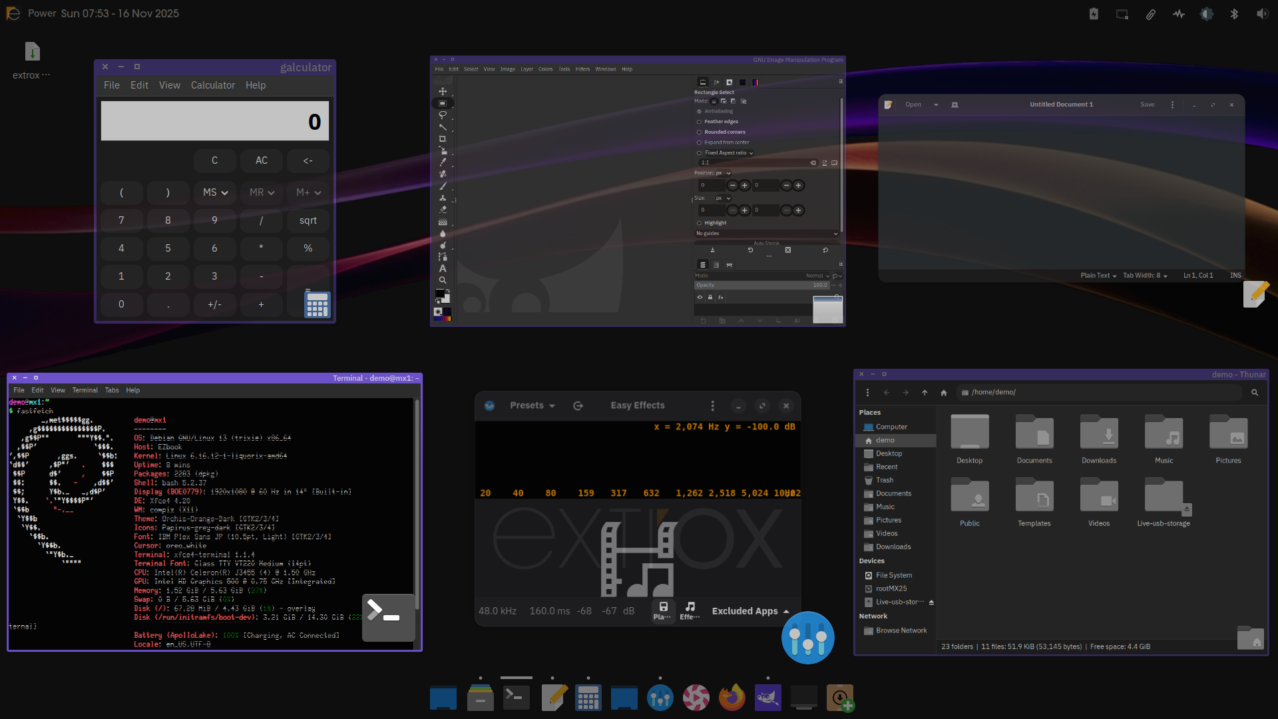The width and height of the screenshot is (1278, 719).
Task: Toggle the Highlight option in GIMP
Action: pyautogui.click(x=699, y=223)
